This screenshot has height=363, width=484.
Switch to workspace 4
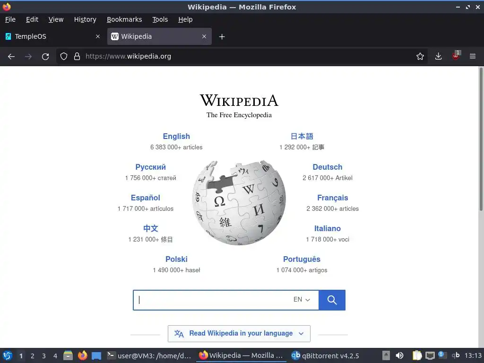pyautogui.click(x=55, y=356)
